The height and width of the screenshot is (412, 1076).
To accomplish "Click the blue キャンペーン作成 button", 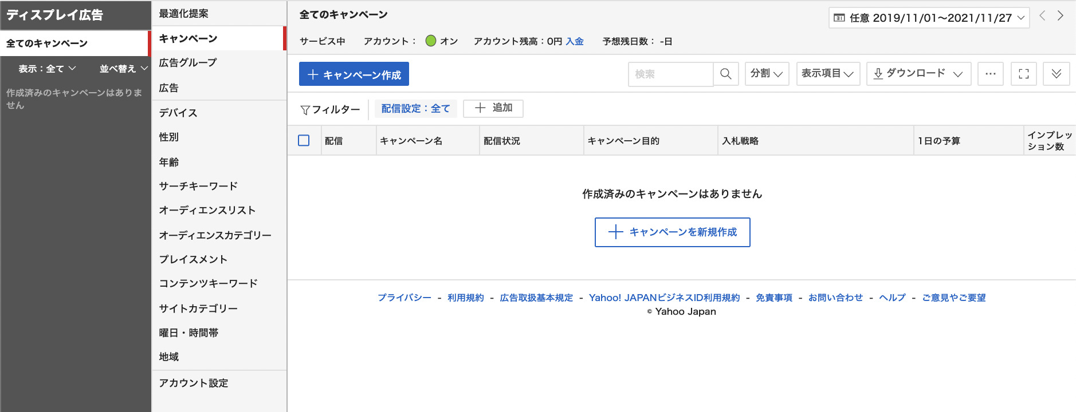I will click(354, 74).
